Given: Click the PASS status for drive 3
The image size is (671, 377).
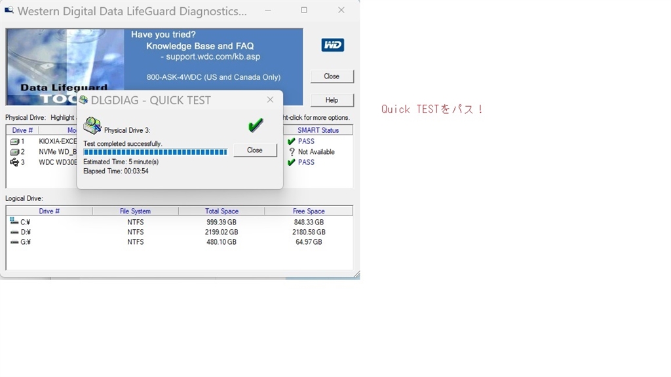Looking at the screenshot, I should click(x=306, y=162).
